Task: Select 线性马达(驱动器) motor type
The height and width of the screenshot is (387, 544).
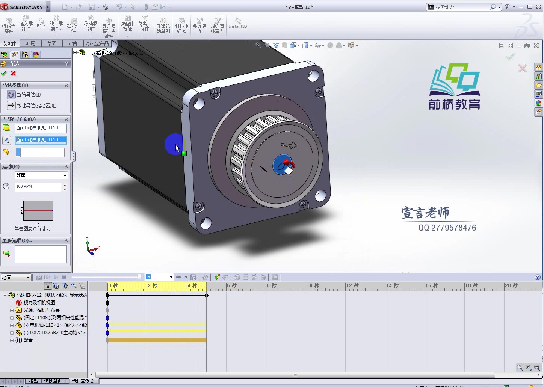Action: coord(32,105)
